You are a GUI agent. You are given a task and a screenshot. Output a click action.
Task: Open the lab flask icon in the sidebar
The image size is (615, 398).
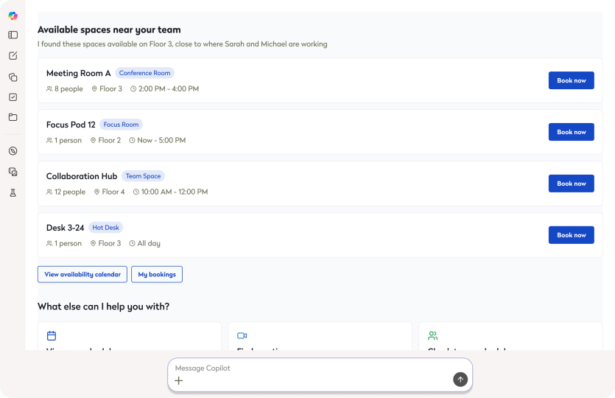13,192
